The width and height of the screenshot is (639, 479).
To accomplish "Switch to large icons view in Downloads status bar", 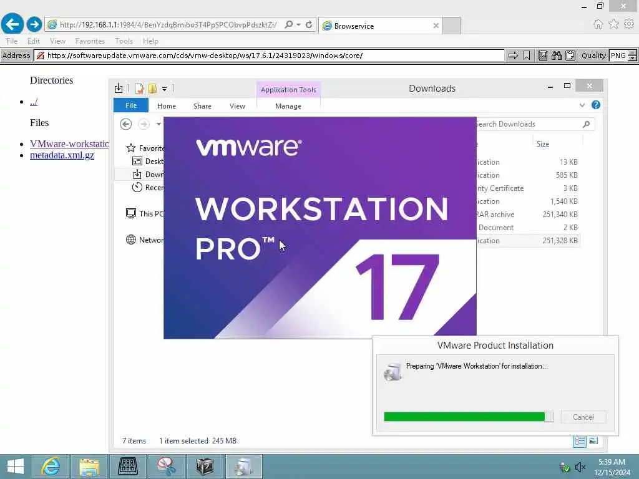I will pos(593,441).
